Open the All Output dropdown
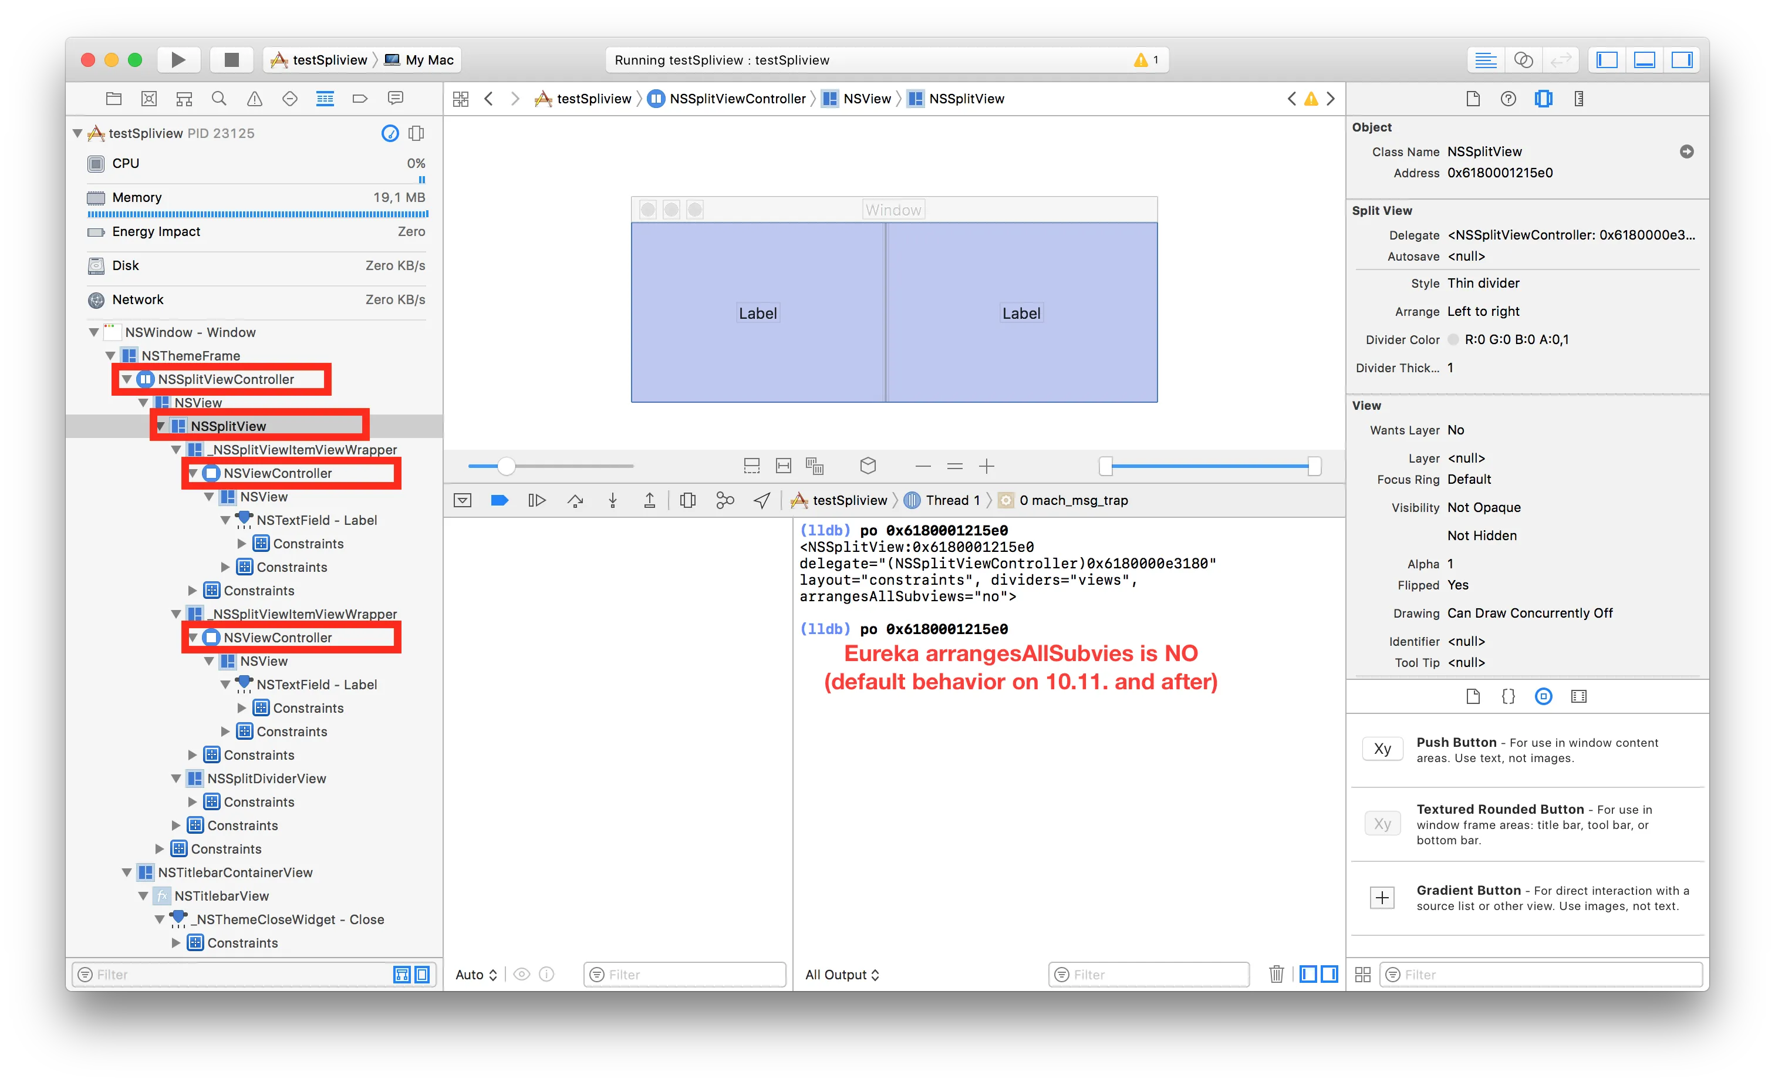Viewport: 1775px width, 1085px height. (841, 974)
